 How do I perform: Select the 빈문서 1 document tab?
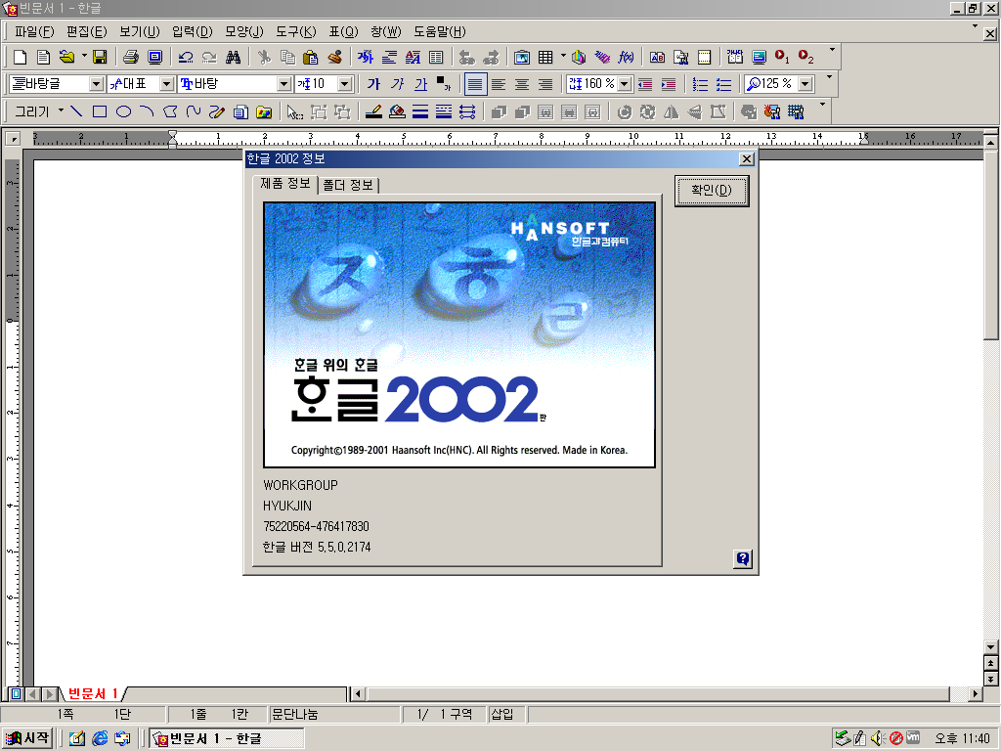click(x=93, y=693)
